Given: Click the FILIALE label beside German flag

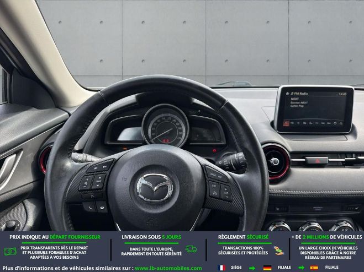Looking at the screenshot, I should [284, 268].
